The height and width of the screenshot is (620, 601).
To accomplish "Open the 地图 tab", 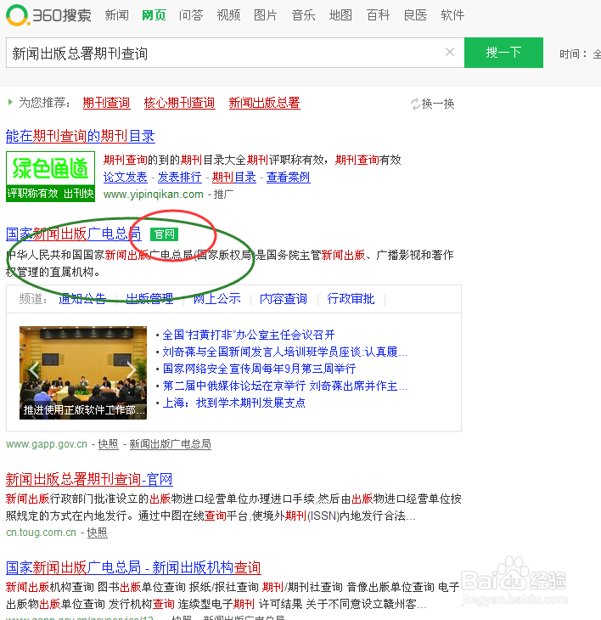I will pyautogui.click(x=340, y=15).
